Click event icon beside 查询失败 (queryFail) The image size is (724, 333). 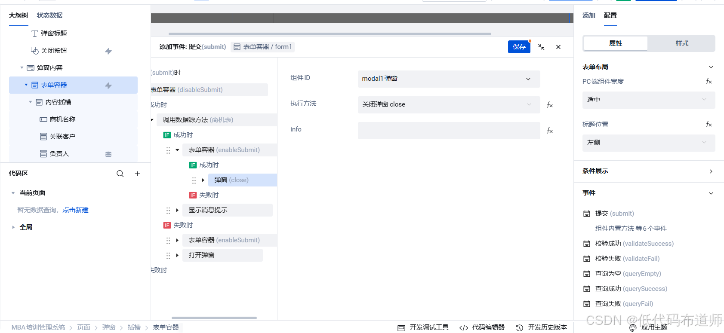(587, 304)
